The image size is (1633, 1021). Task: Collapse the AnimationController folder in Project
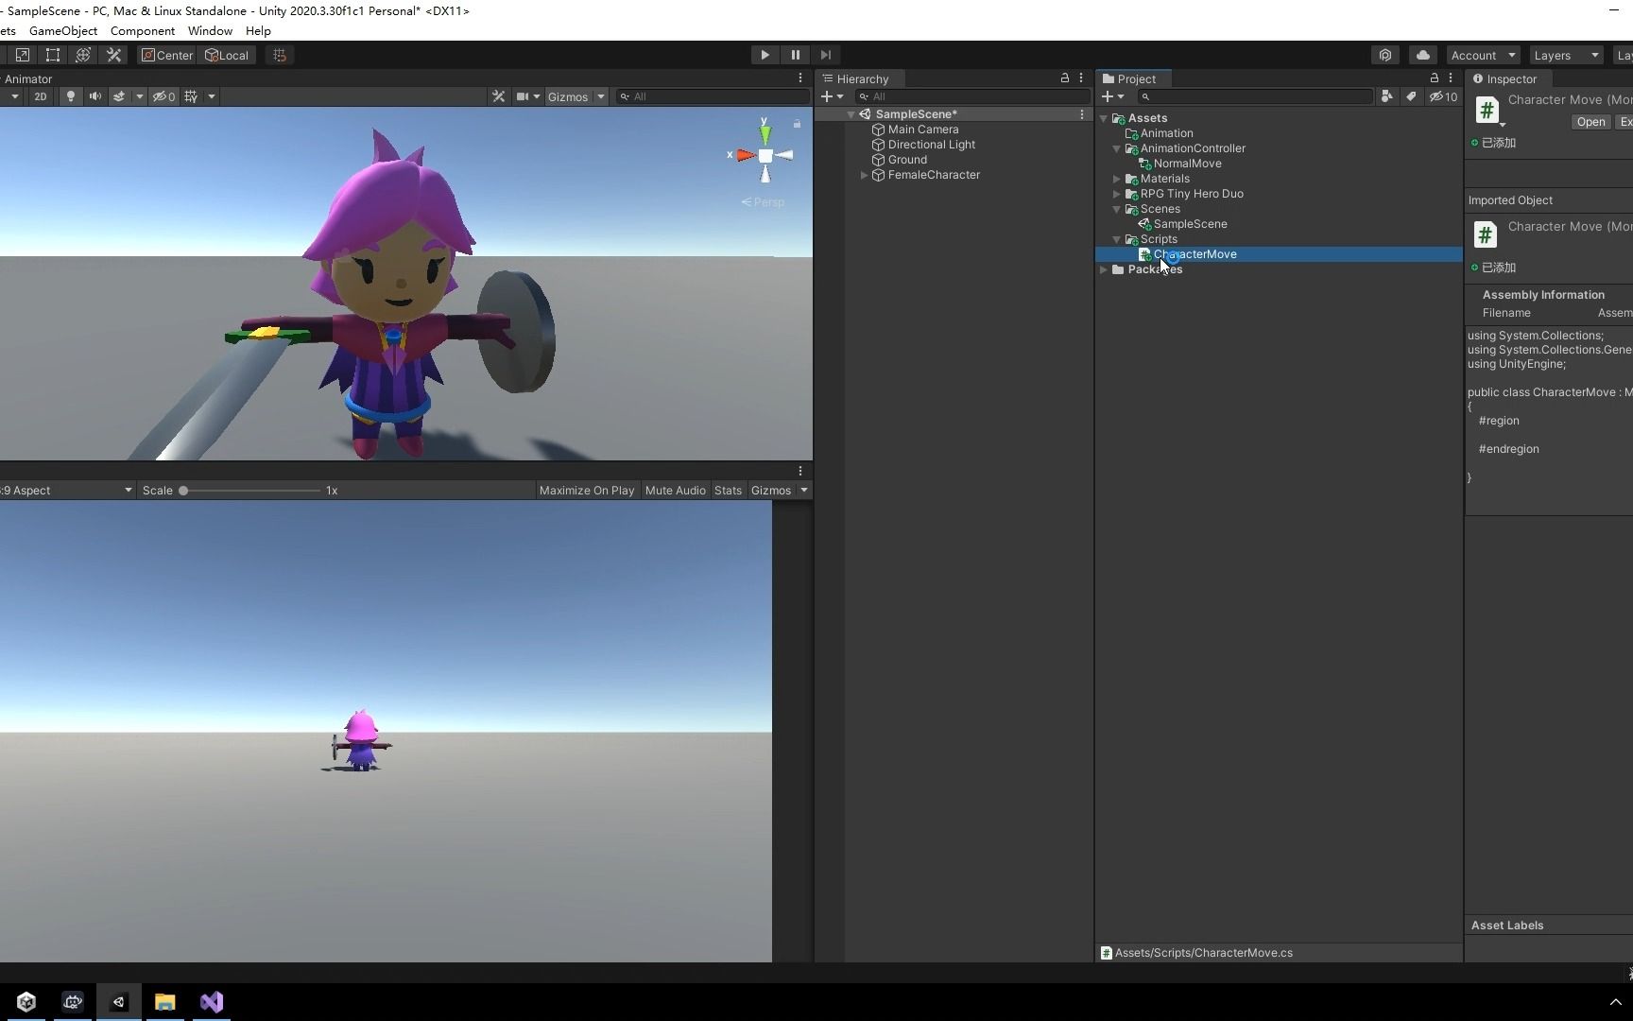[x=1117, y=148]
